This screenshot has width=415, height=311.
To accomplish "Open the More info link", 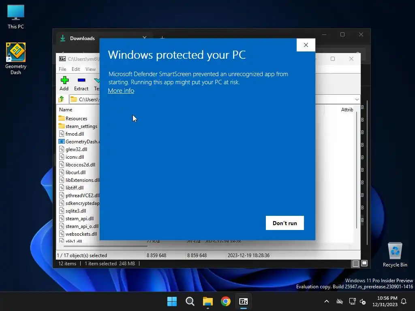I will click(x=121, y=91).
